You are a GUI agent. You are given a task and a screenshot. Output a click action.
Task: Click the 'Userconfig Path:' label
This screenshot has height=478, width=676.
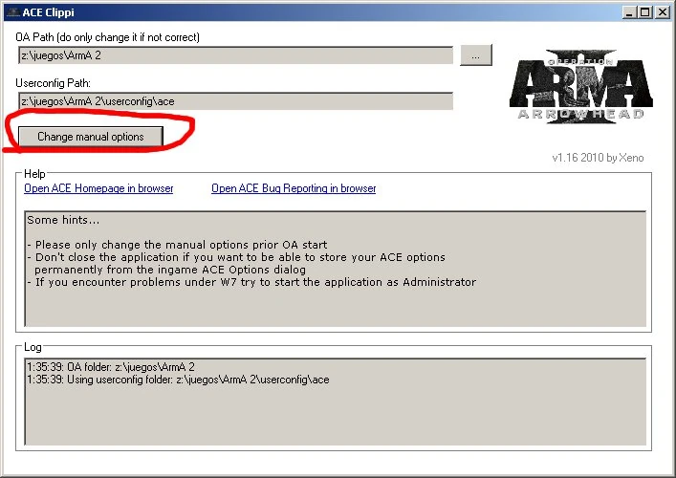pyautogui.click(x=53, y=83)
